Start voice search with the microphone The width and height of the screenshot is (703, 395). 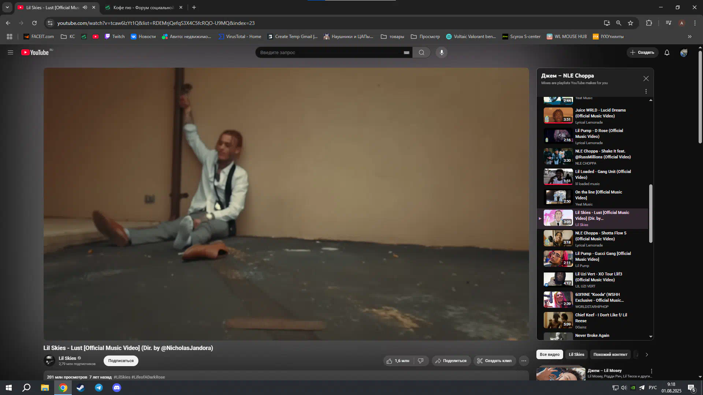coord(442,53)
